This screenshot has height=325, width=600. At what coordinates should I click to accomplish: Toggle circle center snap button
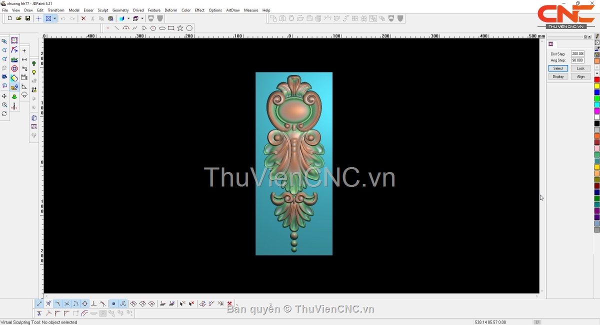(84, 303)
